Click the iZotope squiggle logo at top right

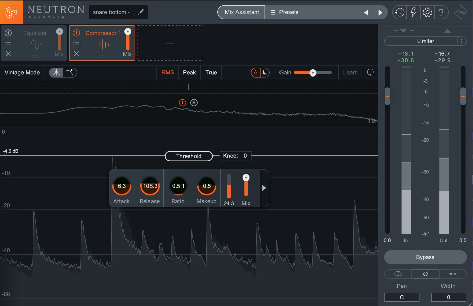click(461, 12)
